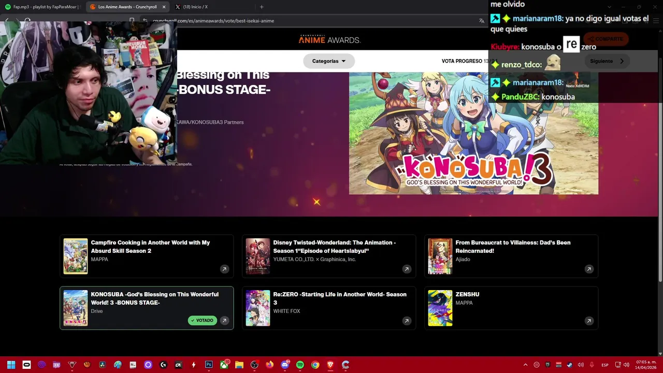Select Campfire Cooking in Another World nominee
663x373 pixels.
150,247
